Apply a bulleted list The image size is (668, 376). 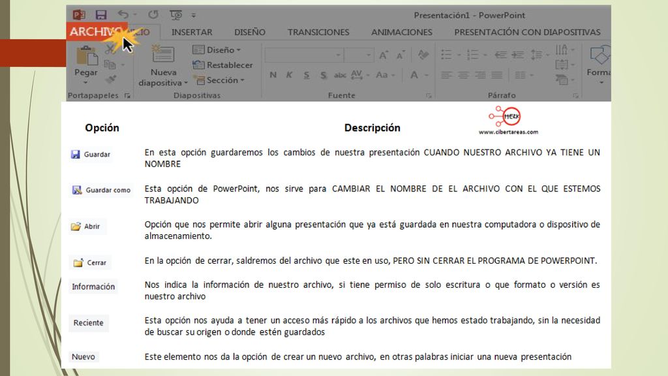[446, 55]
